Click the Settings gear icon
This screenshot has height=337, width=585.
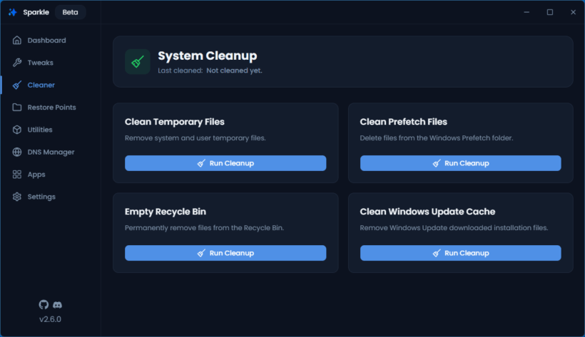pyautogui.click(x=17, y=197)
